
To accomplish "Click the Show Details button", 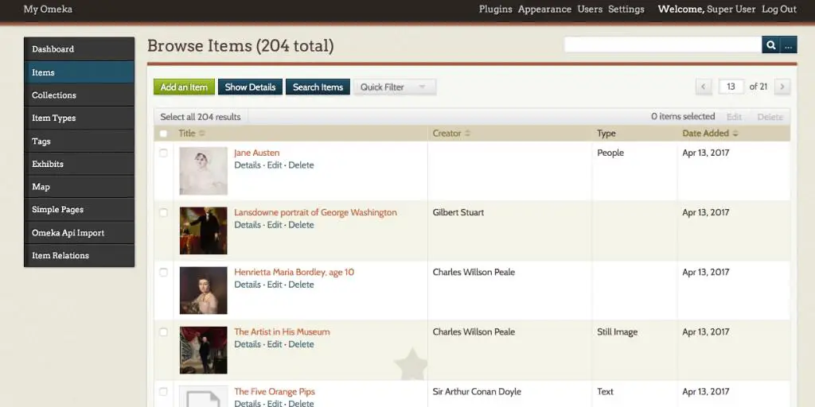I will pyautogui.click(x=250, y=87).
